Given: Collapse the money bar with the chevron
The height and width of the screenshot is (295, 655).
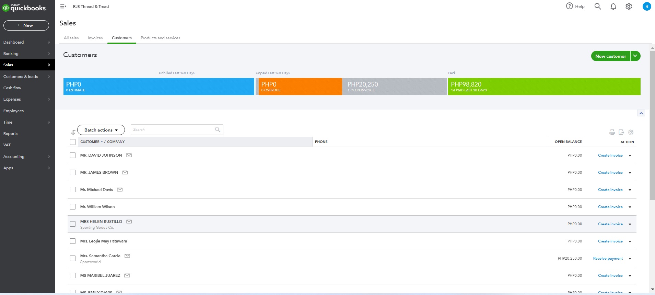Looking at the screenshot, I should point(641,113).
